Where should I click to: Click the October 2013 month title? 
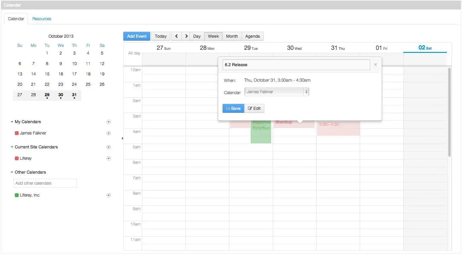[61, 36]
